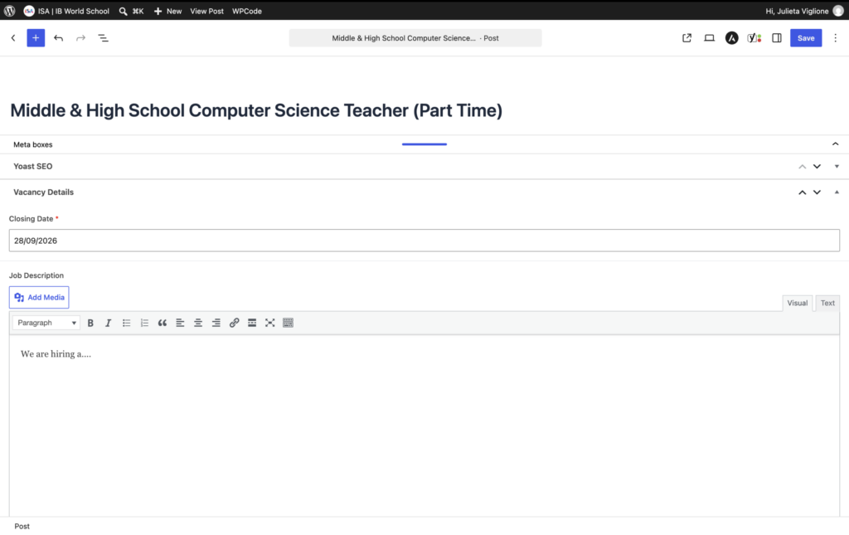Image resolution: width=849 pixels, height=535 pixels.
Task: Click the Add Media button
Action: (x=39, y=297)
